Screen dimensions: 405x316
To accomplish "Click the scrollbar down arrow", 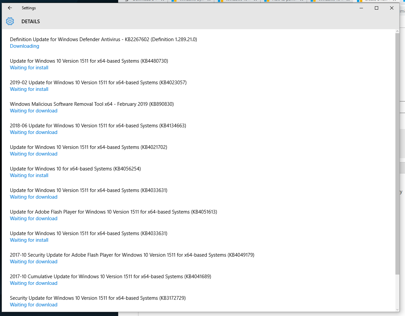I will (x=397, y=310).
